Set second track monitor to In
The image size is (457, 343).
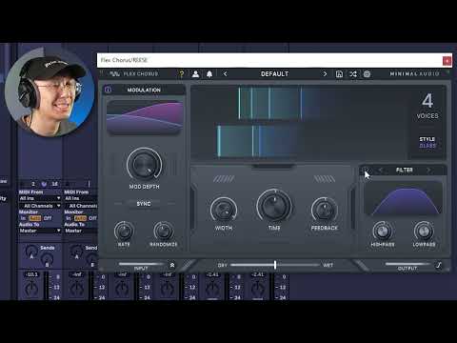point(69,218)
